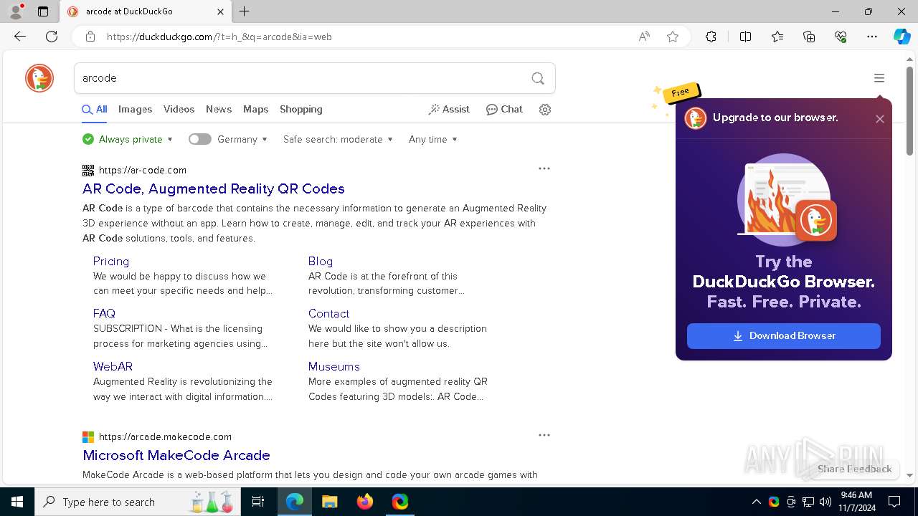Viewport: 918px width, 516px height.
Task: Open Firefox from taskbar
Action: click(x=365, y=502)
